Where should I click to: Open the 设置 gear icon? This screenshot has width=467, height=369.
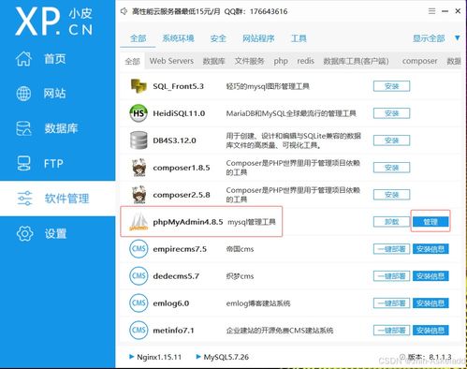24,233
